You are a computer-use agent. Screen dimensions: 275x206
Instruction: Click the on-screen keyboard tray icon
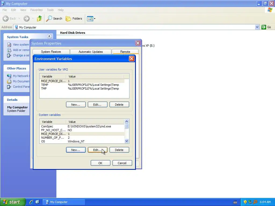tap(235, 202)
